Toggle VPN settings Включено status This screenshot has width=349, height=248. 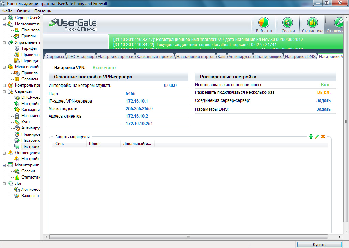click(x=104, y=67)
